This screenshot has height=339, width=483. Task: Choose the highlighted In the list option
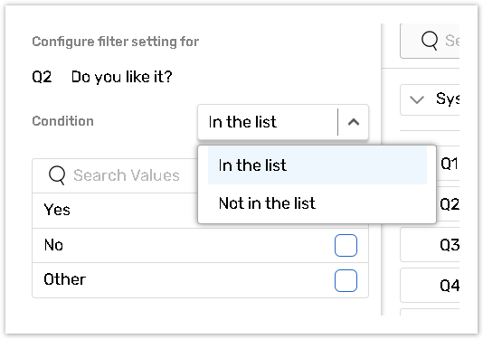317,165
